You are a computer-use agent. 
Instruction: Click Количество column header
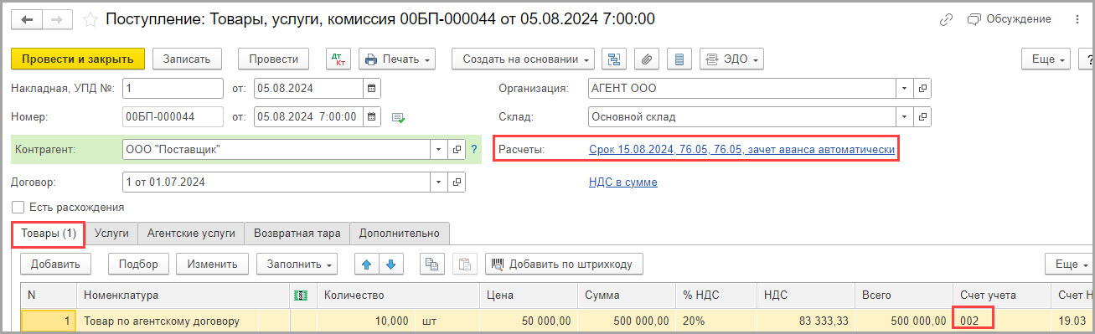[x=398, y=295]
